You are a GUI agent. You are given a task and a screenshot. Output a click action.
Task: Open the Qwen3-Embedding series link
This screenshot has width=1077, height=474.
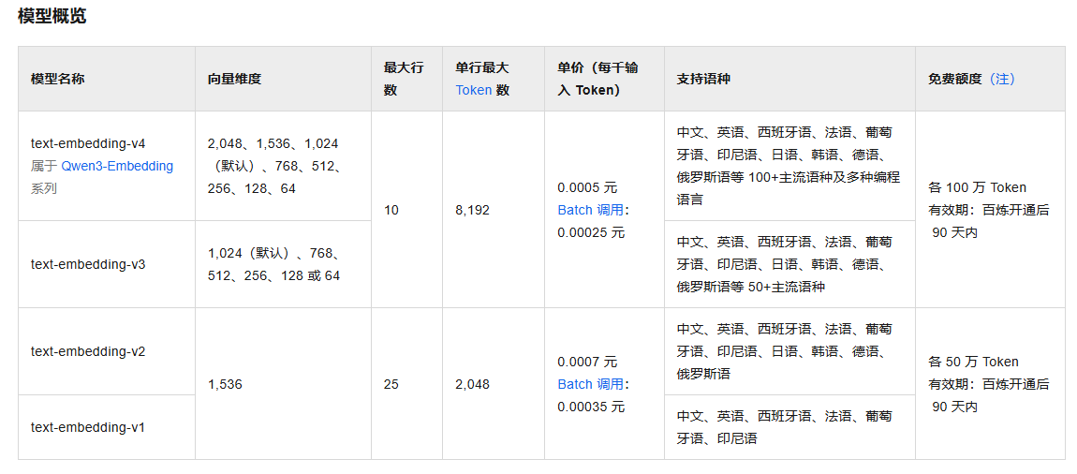click(117, 166)
